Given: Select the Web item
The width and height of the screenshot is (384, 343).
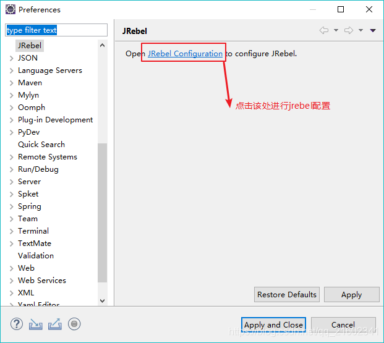Looking at the screenshot, I should click(x=26, y=268).
